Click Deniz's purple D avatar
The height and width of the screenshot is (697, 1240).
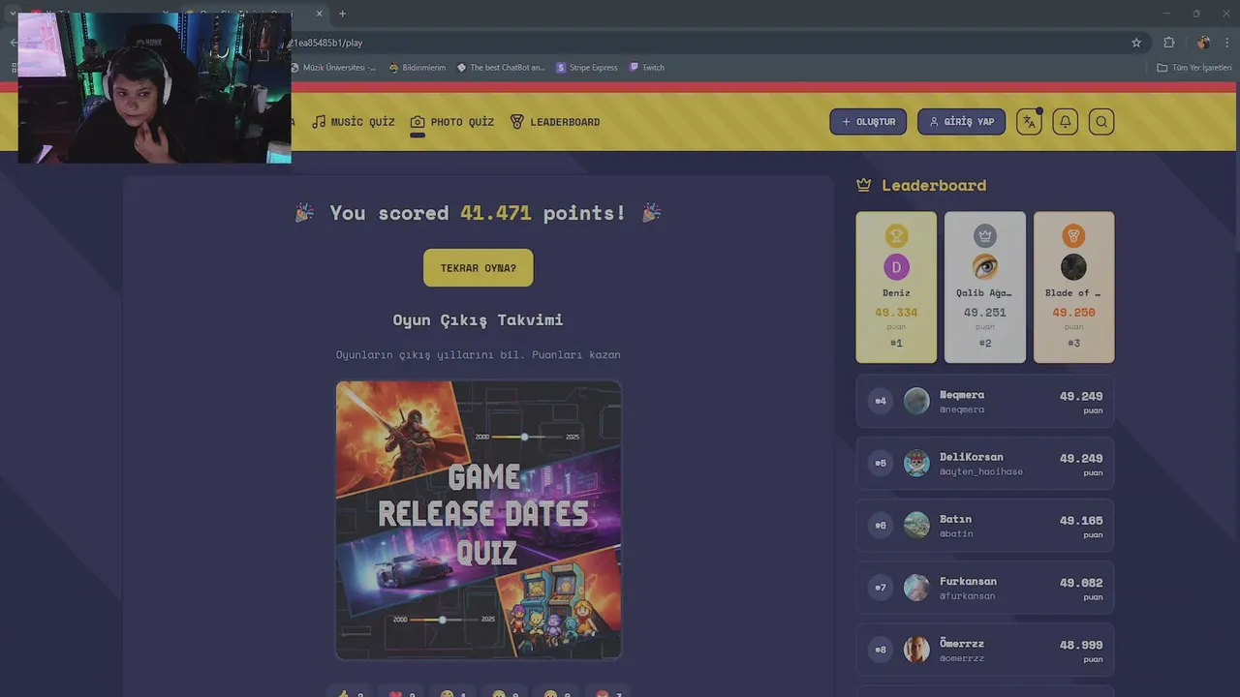[896, 267]
